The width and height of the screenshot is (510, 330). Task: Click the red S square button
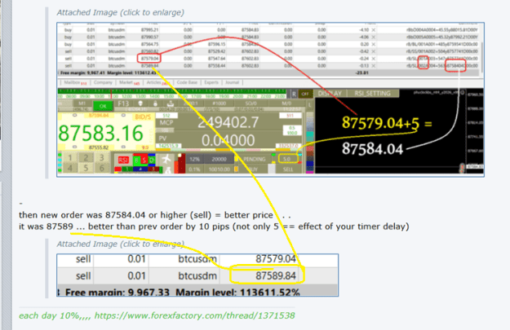click(144, 161)
